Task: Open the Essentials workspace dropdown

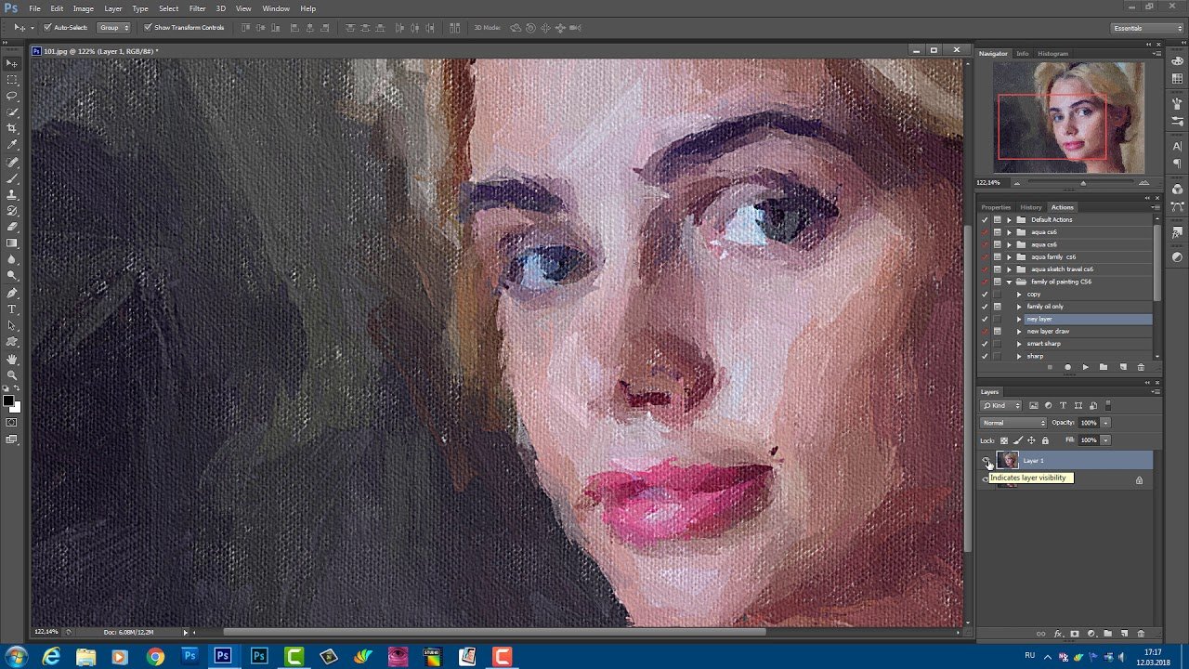Action: click(x=1148, y=28)
